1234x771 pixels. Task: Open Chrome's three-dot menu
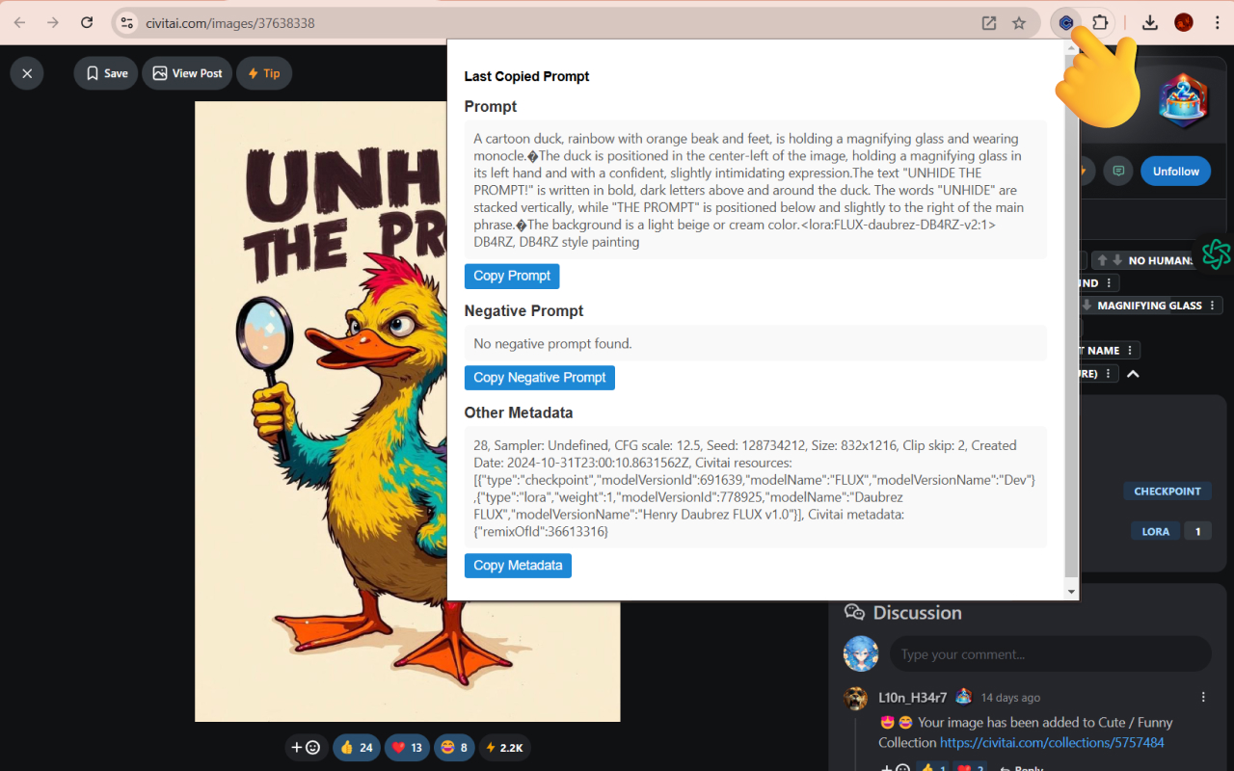click(x=1217, y=22)
